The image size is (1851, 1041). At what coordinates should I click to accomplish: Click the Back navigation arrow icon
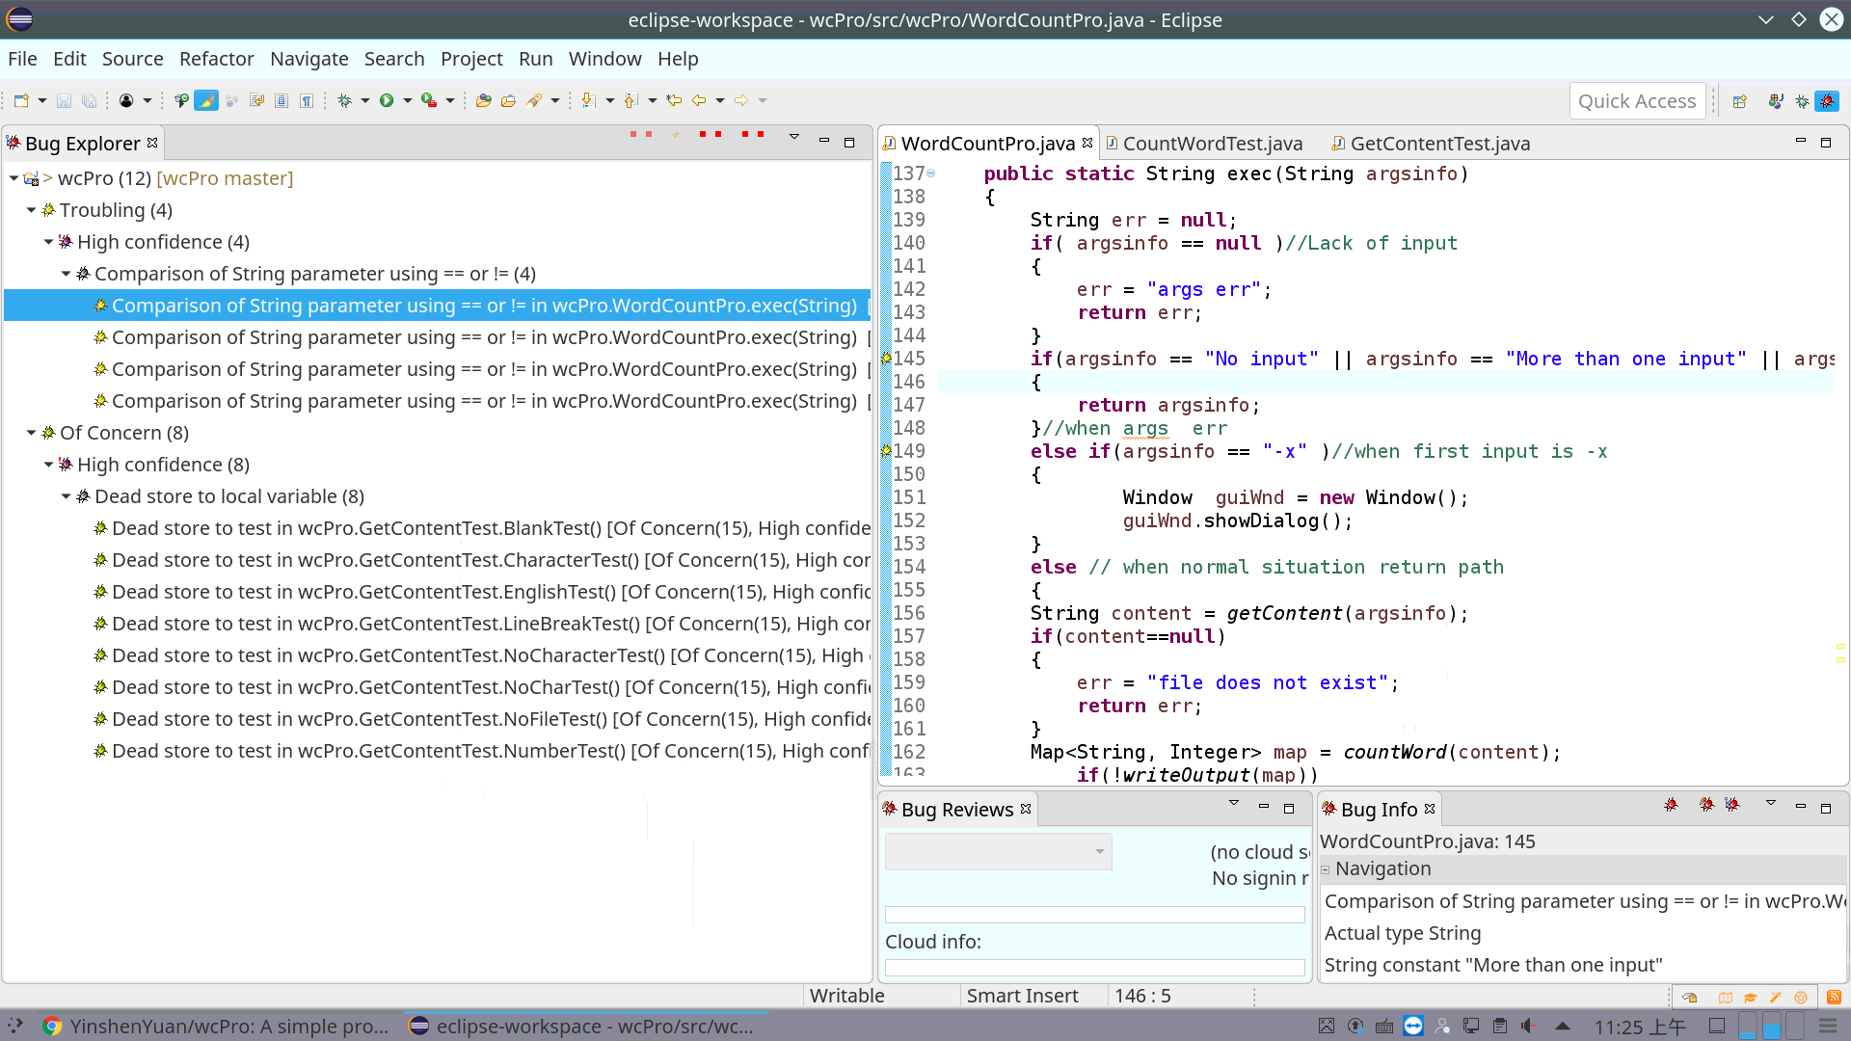pyautogui.click(x=699, y=100)
